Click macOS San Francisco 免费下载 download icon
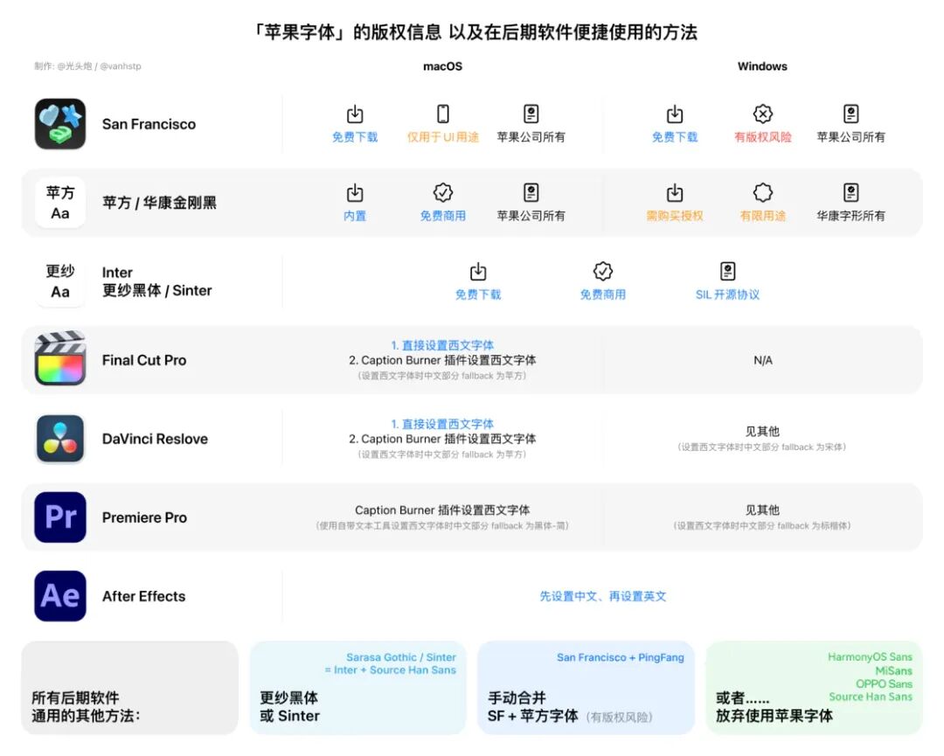The height and width of the screenshot is (756, 944). click(355, 114)
